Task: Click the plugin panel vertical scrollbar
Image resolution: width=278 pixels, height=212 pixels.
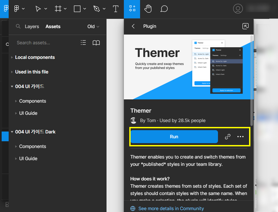Action: point(251,80)
